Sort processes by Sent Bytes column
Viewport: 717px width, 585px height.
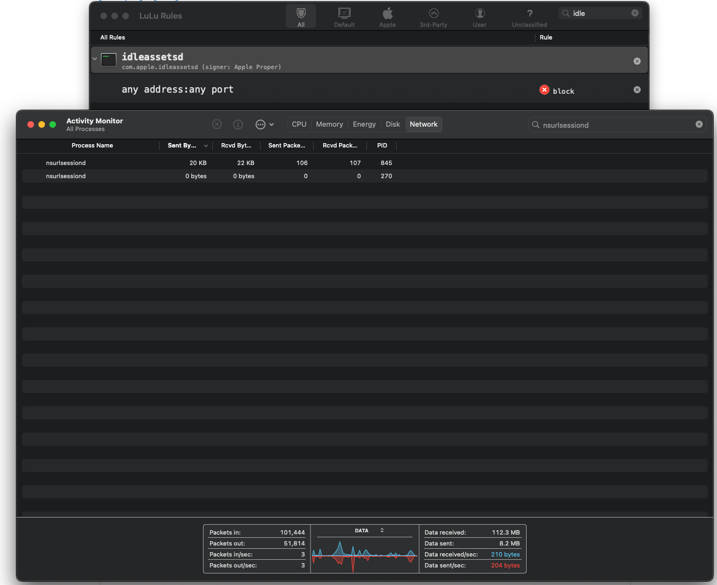click(187, 145)
